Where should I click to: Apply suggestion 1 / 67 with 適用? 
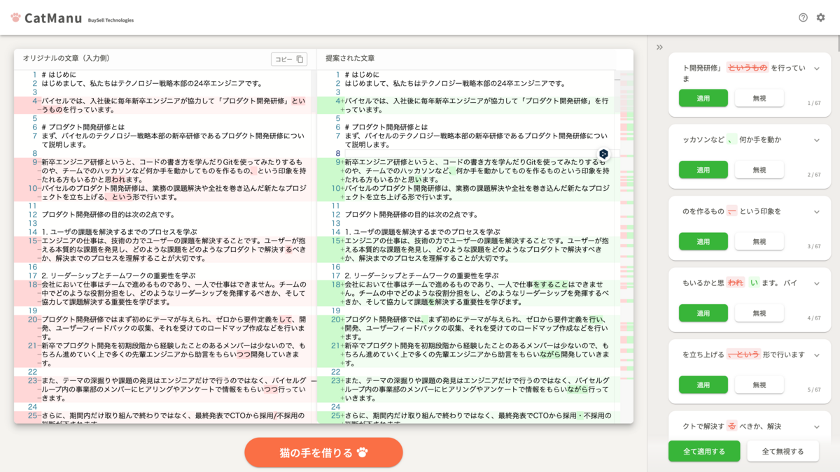pos(703,99)
